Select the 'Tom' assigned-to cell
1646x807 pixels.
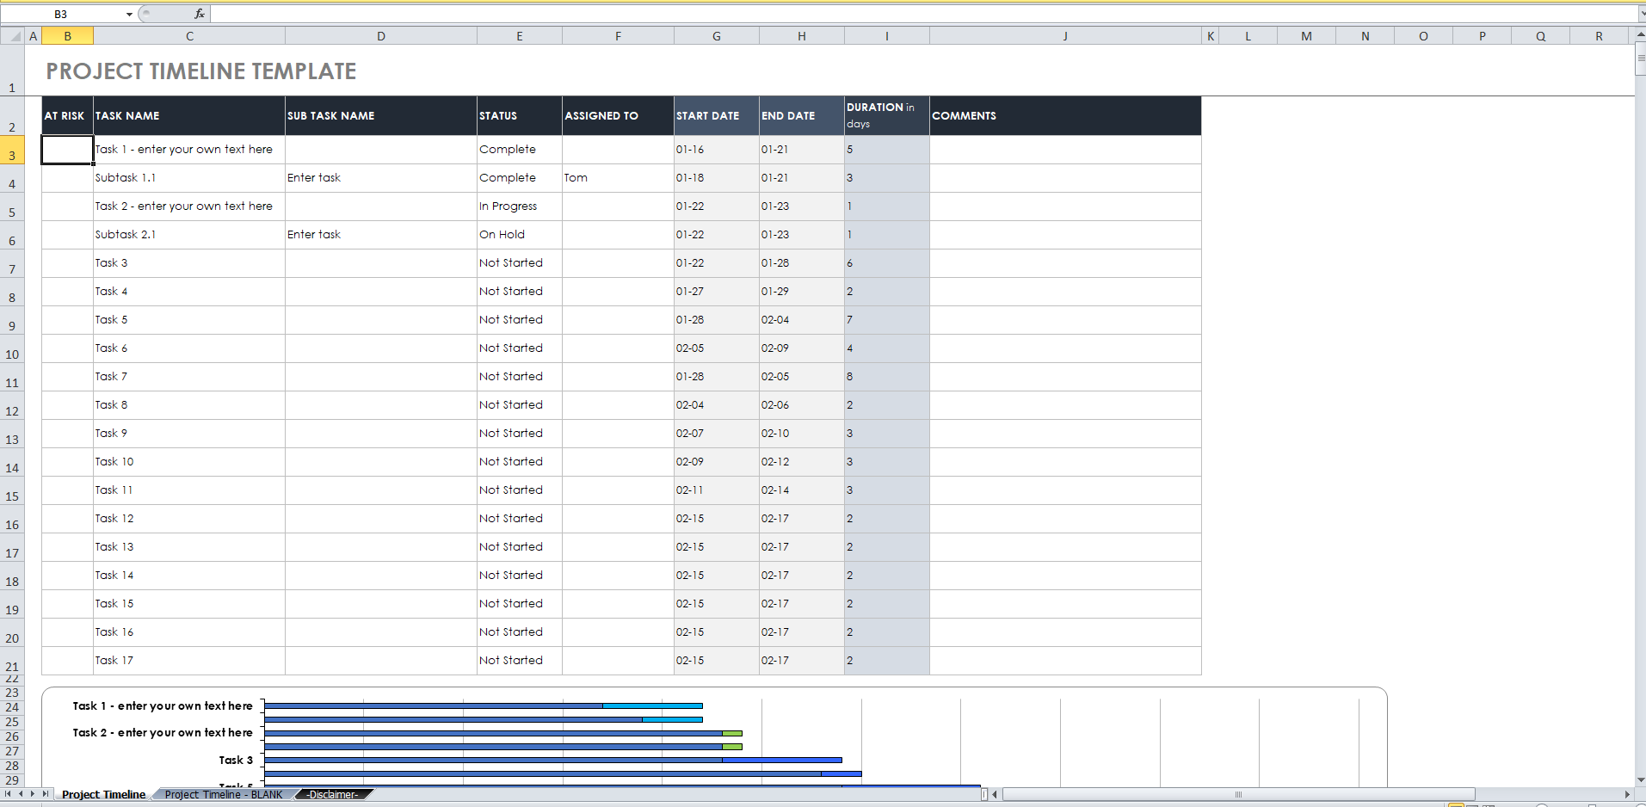pyautogui.click(x=618, y=178)
